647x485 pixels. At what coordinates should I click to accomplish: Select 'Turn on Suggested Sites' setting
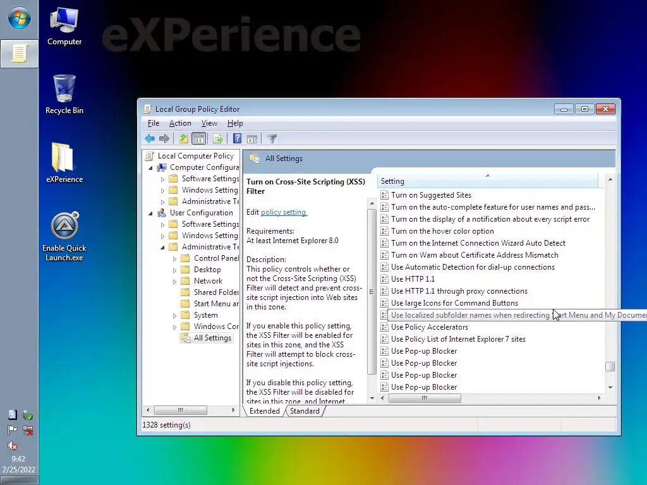[431, 195]
